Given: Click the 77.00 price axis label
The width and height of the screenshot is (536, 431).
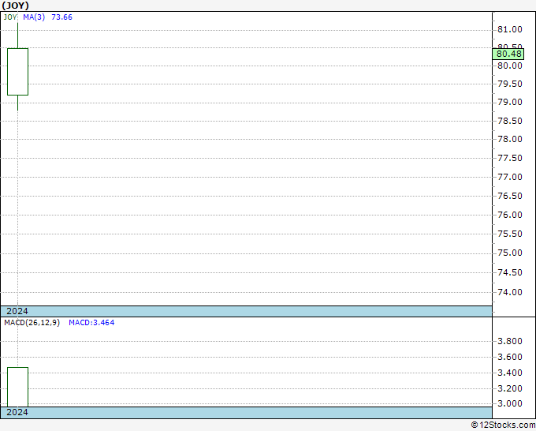Looking at the screenshot, I should (x=510, y=177).
